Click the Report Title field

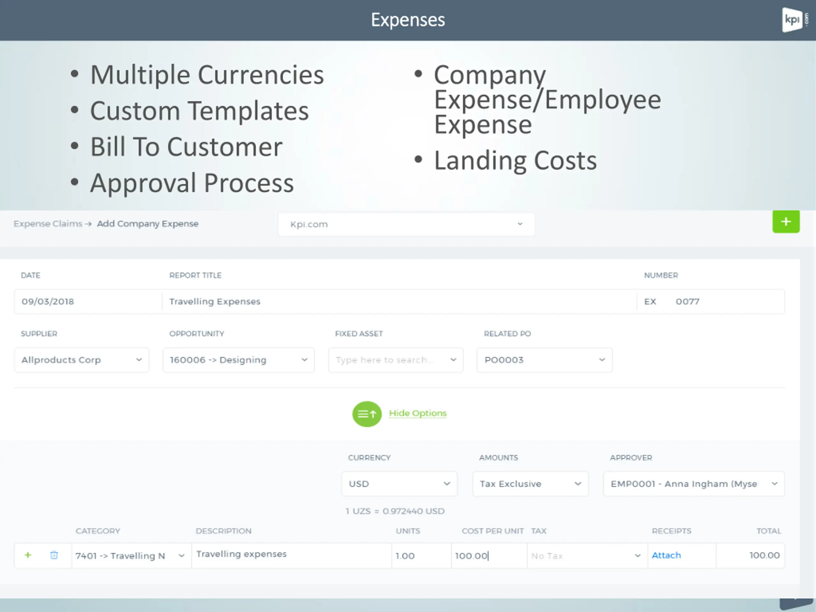point(399,302)
